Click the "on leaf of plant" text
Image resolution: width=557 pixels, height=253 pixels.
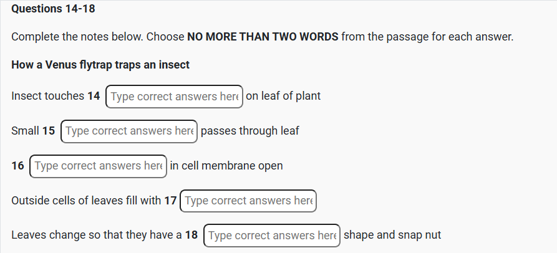pyautogui.click(x=283, y=97)
